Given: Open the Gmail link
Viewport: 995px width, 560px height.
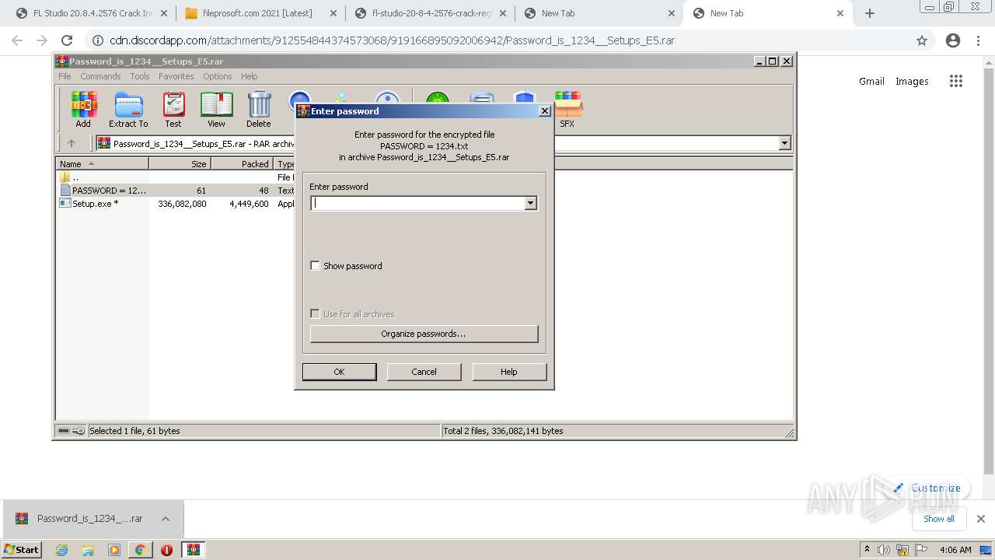Looking at the screenshot, I should (x=871, y=81).
